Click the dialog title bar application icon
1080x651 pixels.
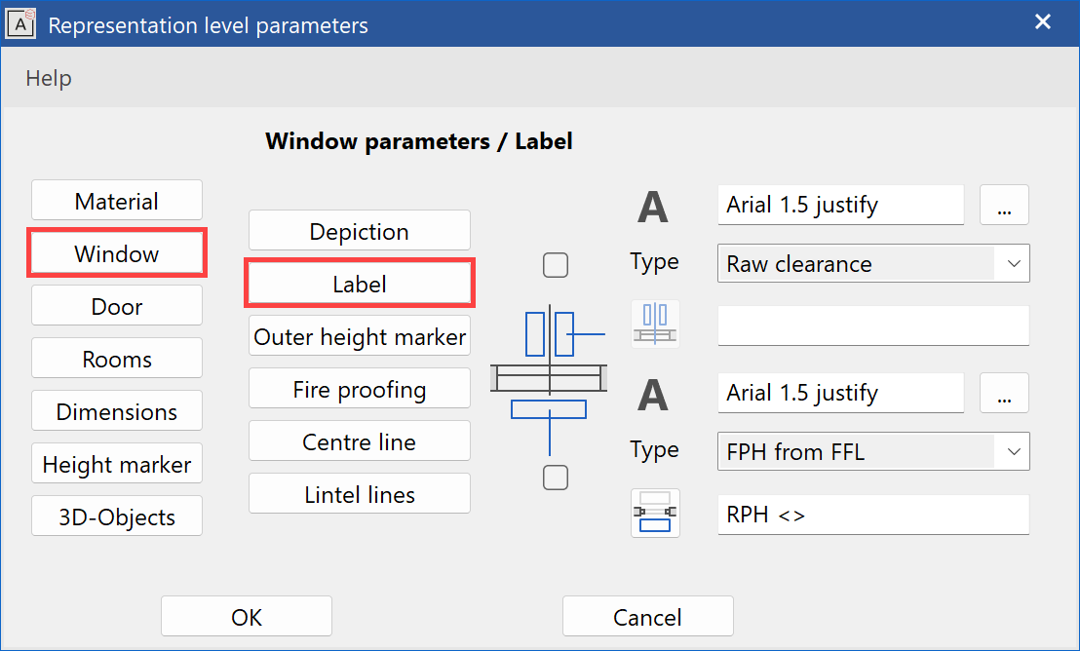click(x=20, y=24)
